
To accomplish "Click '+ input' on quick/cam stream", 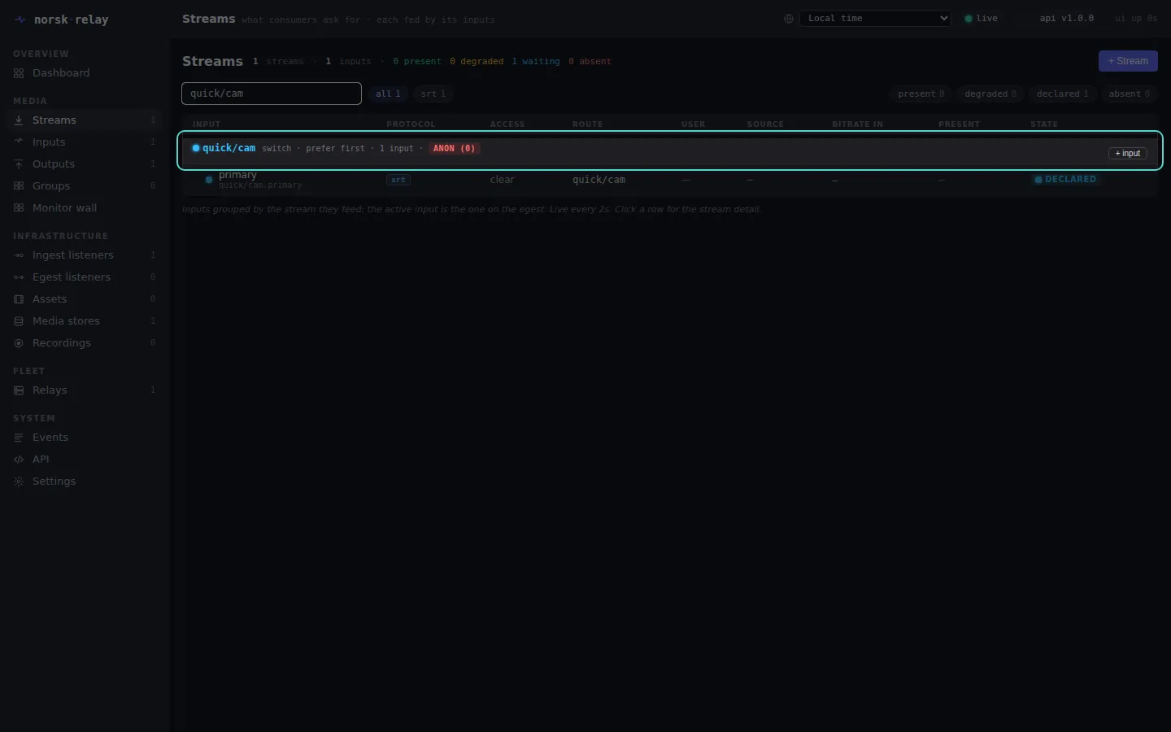I will pyautogui.click(x=1128, y=153).
